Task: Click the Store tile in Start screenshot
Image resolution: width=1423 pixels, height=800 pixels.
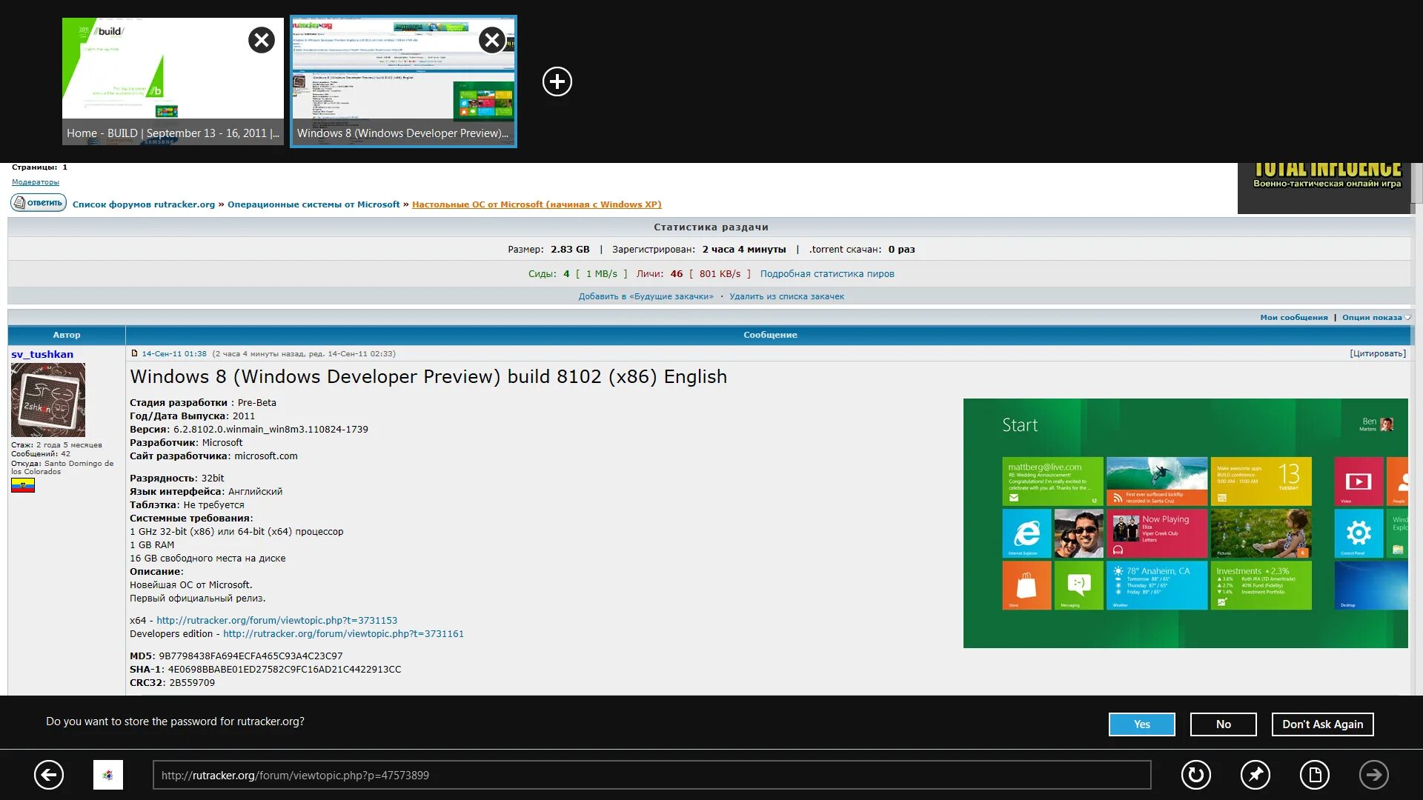Action: coord(1026,585)
